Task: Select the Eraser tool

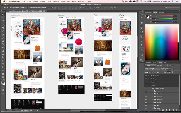Action: coord(3,47)
